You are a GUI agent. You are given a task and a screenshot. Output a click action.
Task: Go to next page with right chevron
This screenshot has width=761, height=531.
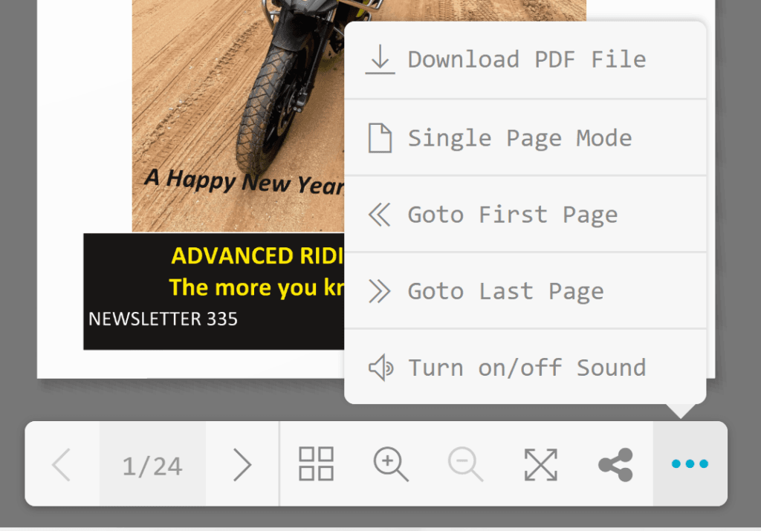pyautogui.click(x=242, y=465)
